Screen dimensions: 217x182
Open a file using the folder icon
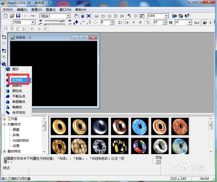12,16
